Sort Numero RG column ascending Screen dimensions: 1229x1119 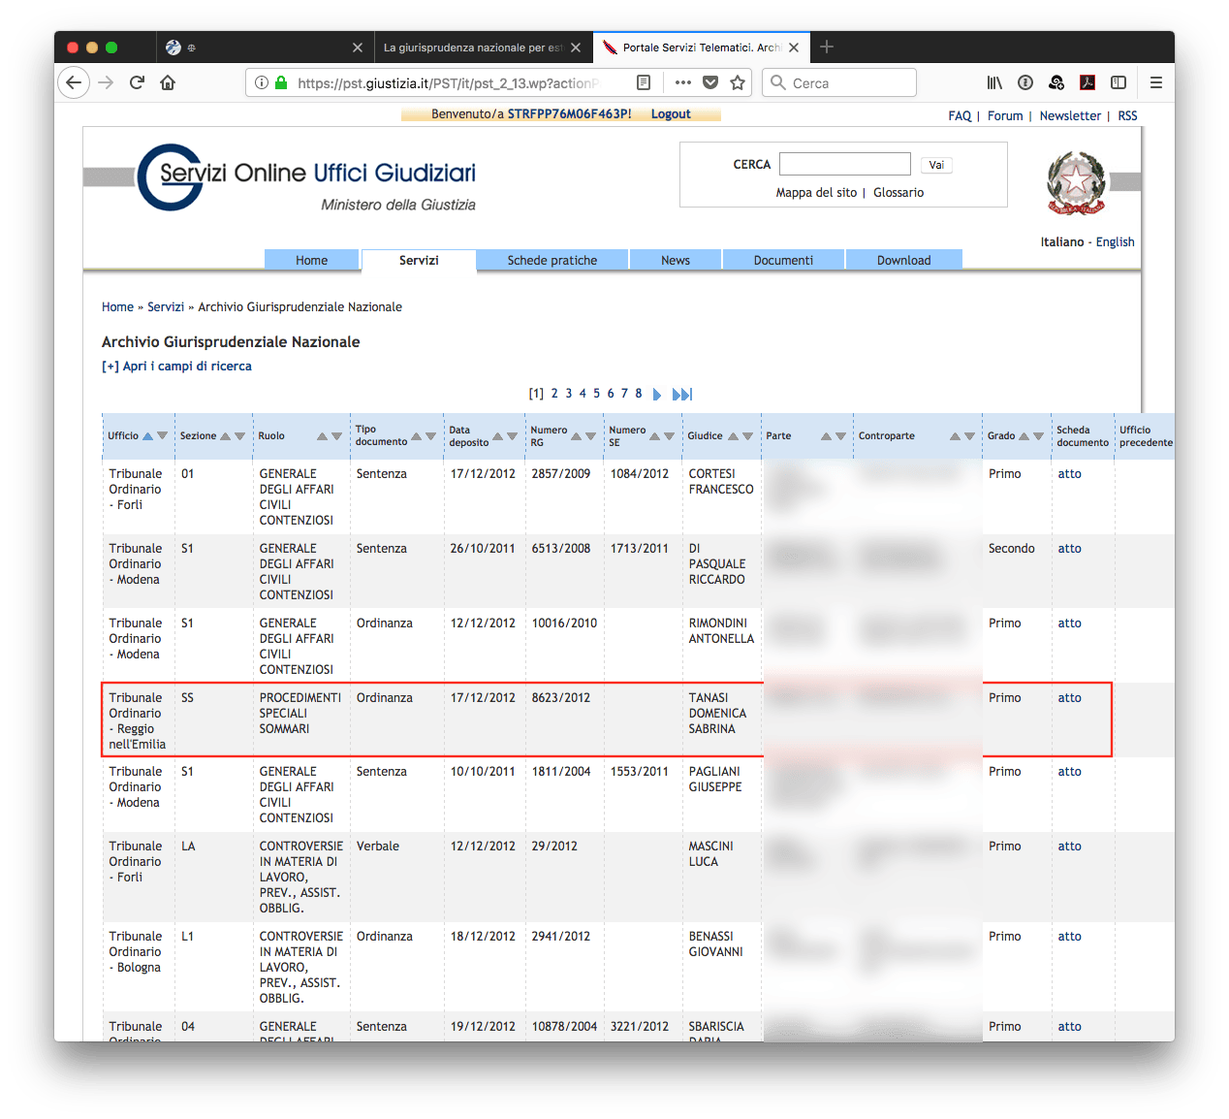pos(576,436)
